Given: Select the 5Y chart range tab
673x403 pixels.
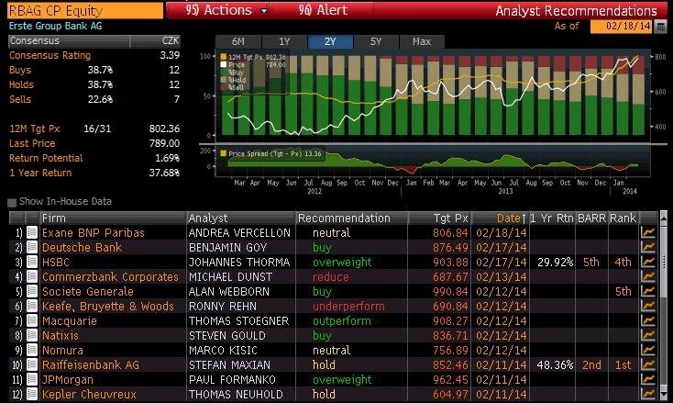Looking at the screenshot, I should (x=376, y=41).
